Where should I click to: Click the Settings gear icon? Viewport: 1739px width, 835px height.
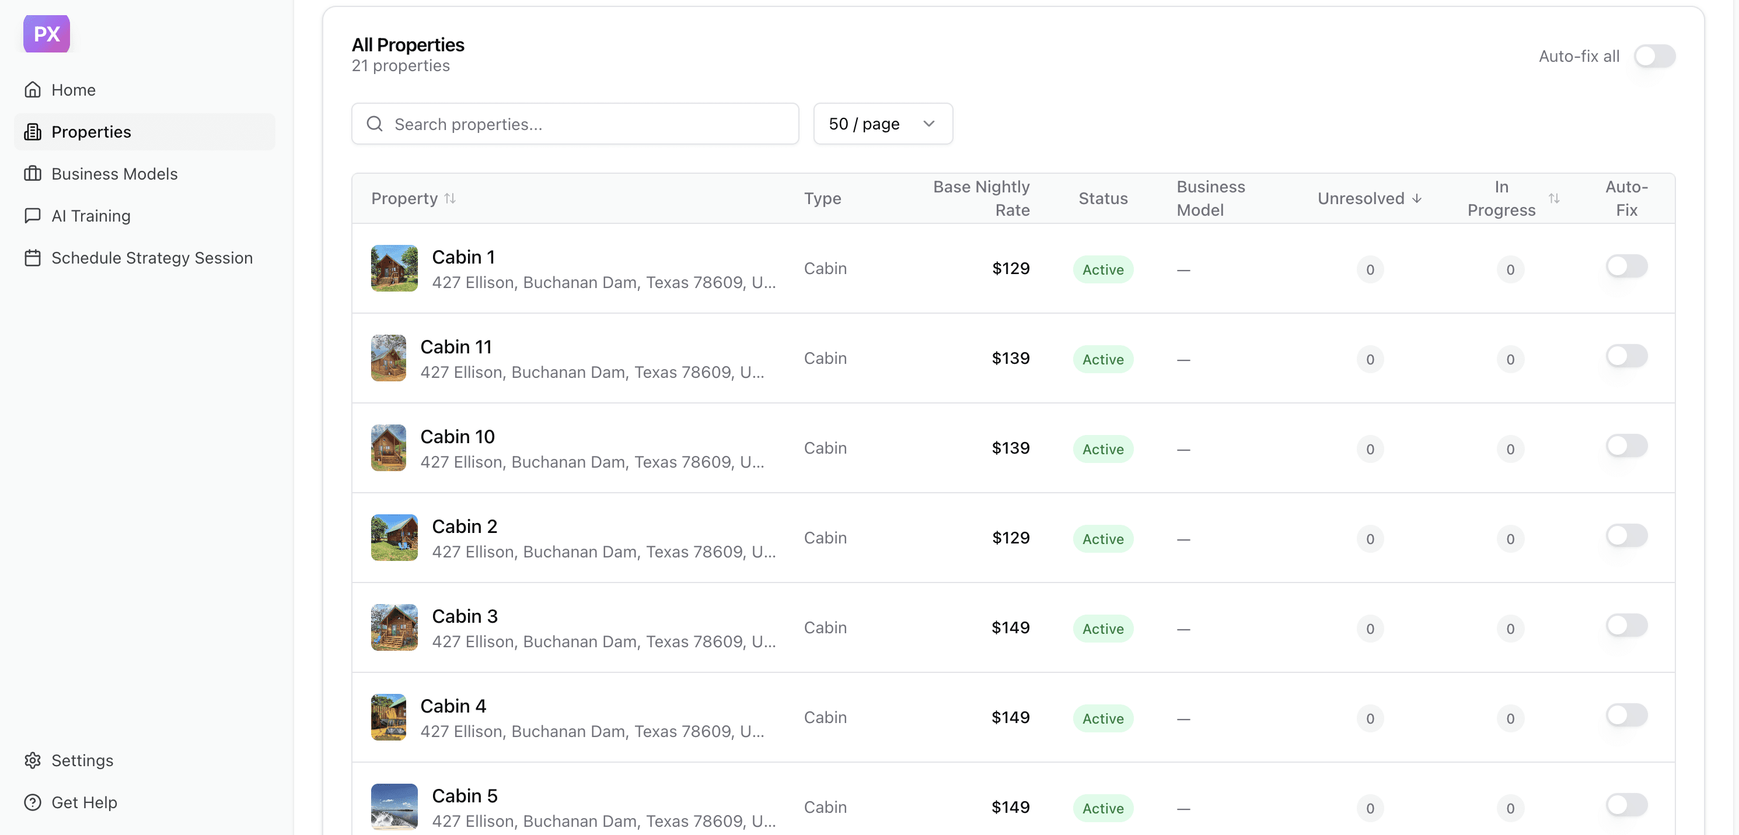tap(33, 760)
